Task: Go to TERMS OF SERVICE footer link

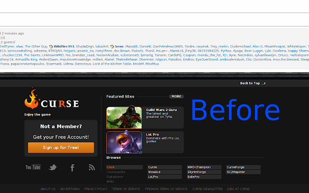Action: click(126, 189)
